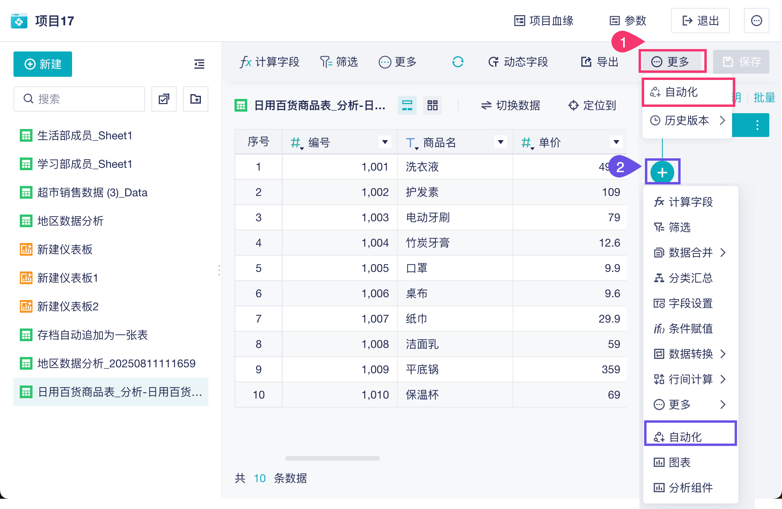The width and height of the screenshot is (782, 509).
Task: Switch to the grid card view toggle
Action: pyautogui.click(x=432, y=106)
